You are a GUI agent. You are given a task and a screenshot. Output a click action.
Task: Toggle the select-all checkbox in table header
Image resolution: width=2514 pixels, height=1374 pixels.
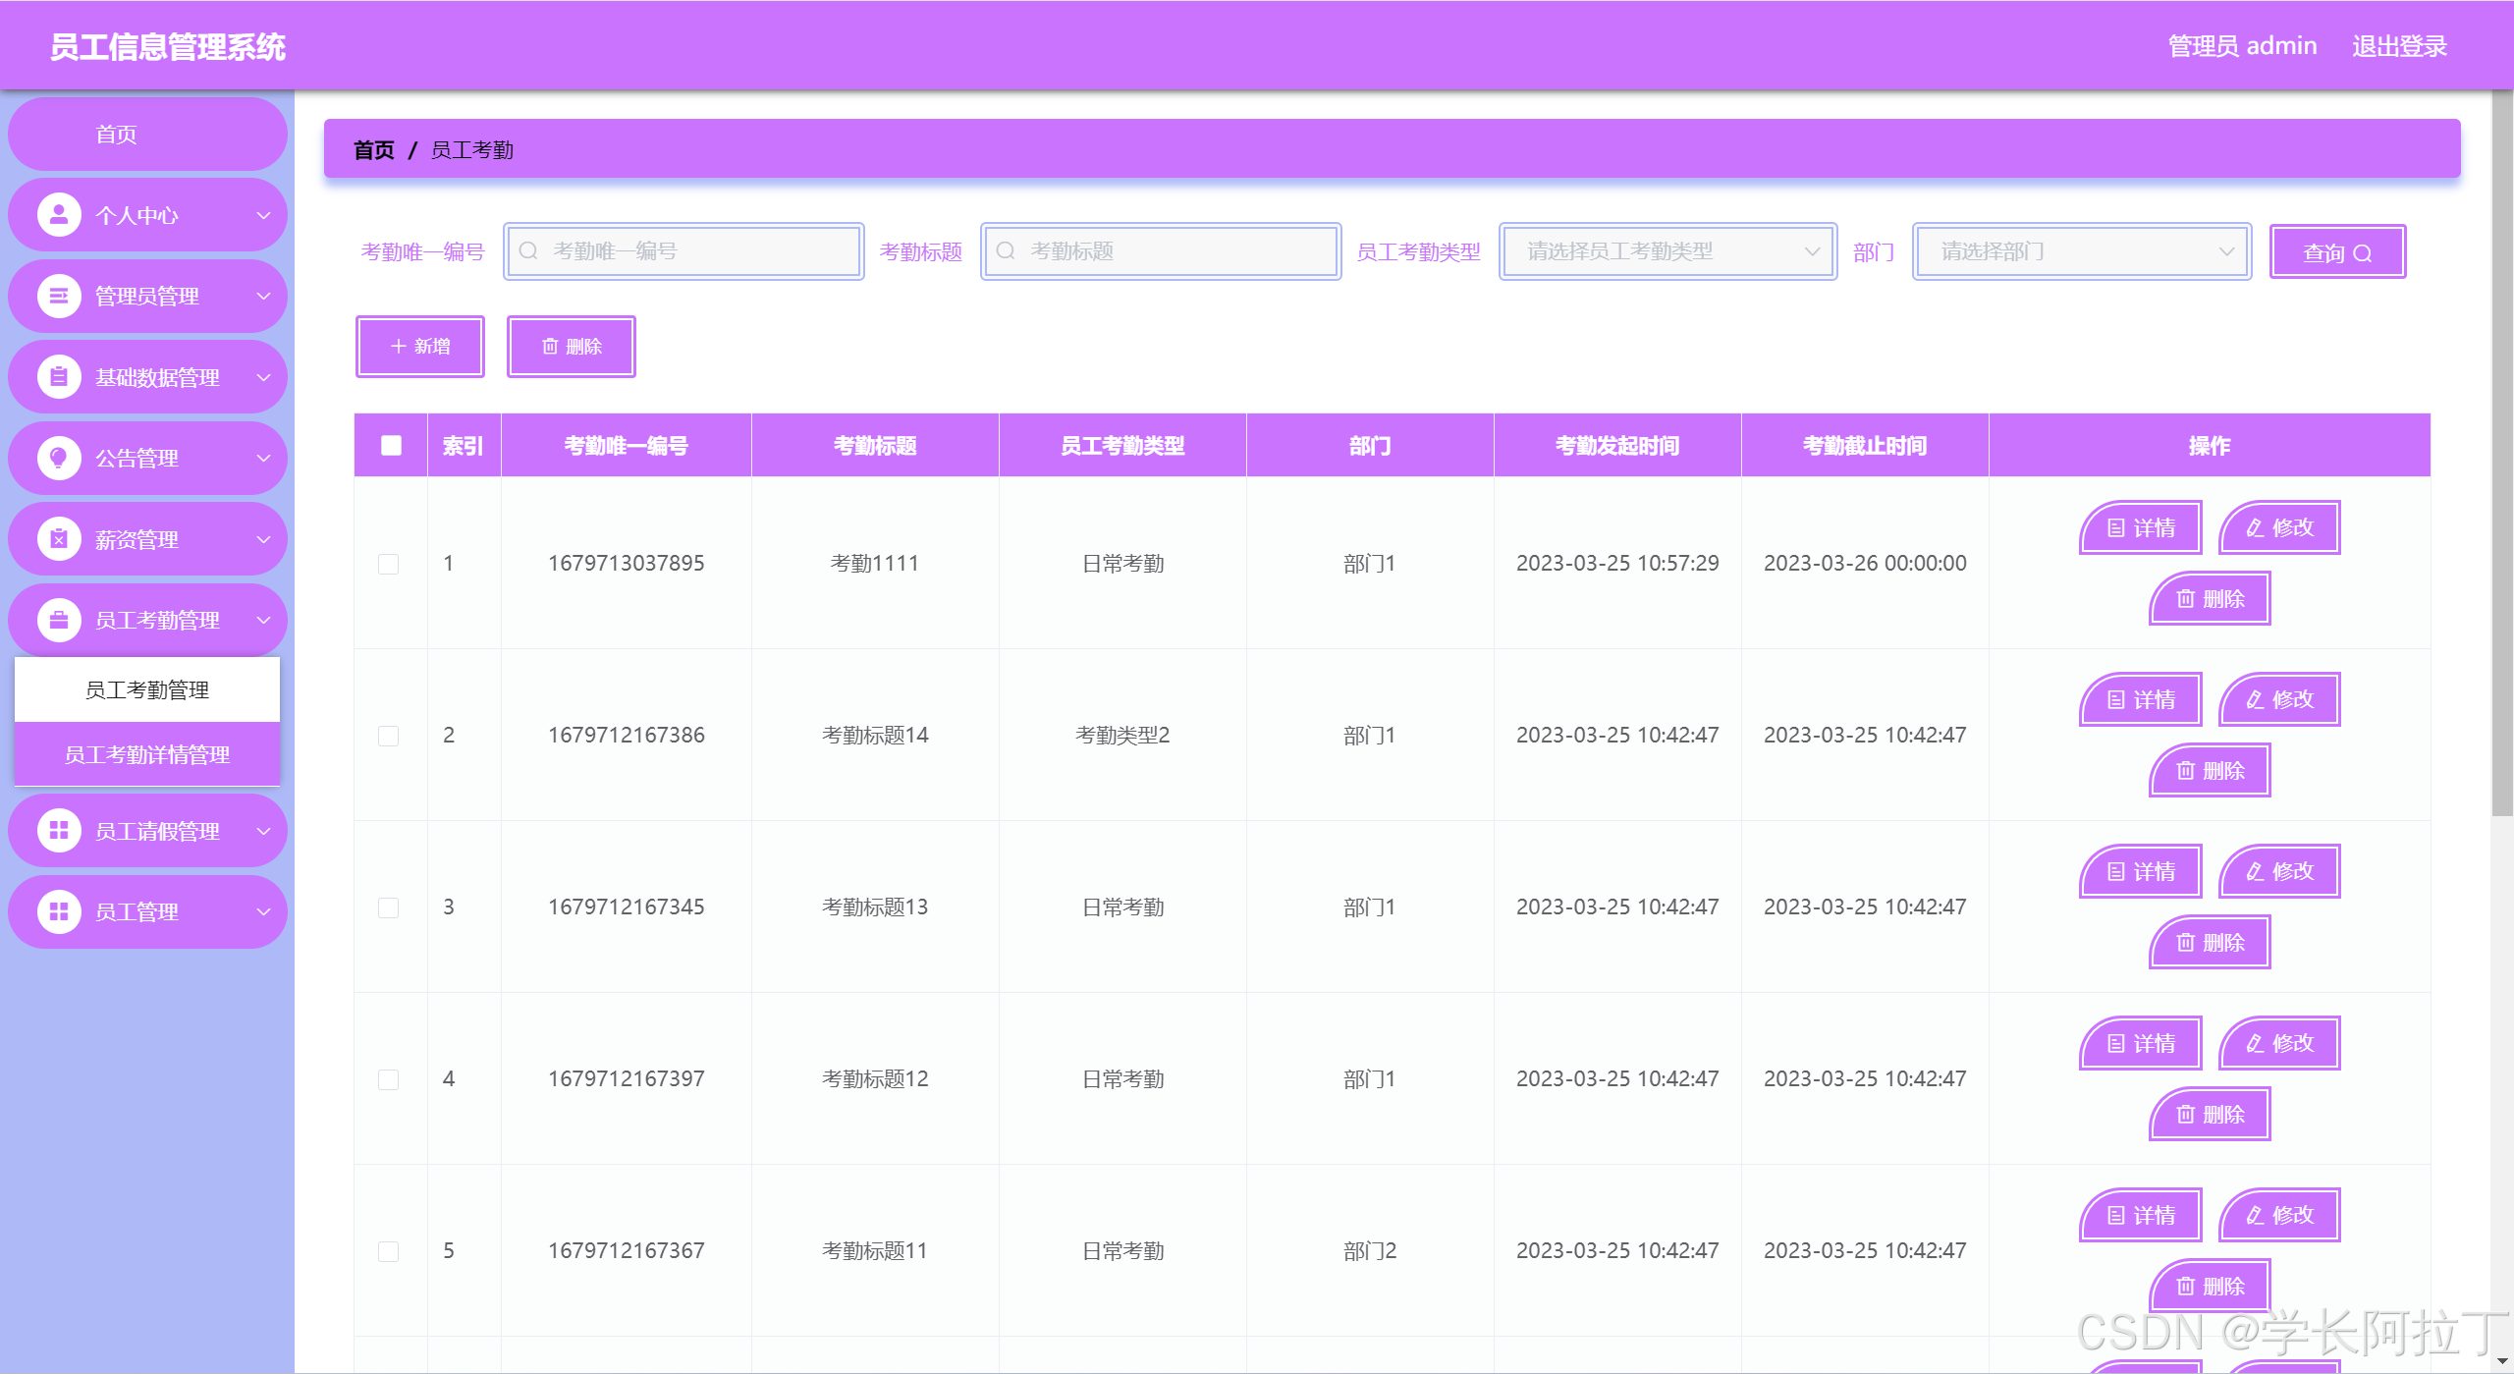click(x=390, y=445)
